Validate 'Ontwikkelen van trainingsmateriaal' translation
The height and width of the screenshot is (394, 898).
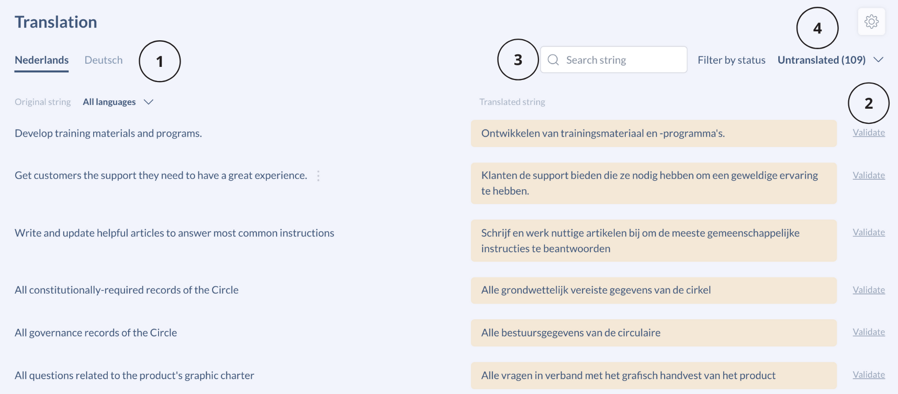[869, 133]
